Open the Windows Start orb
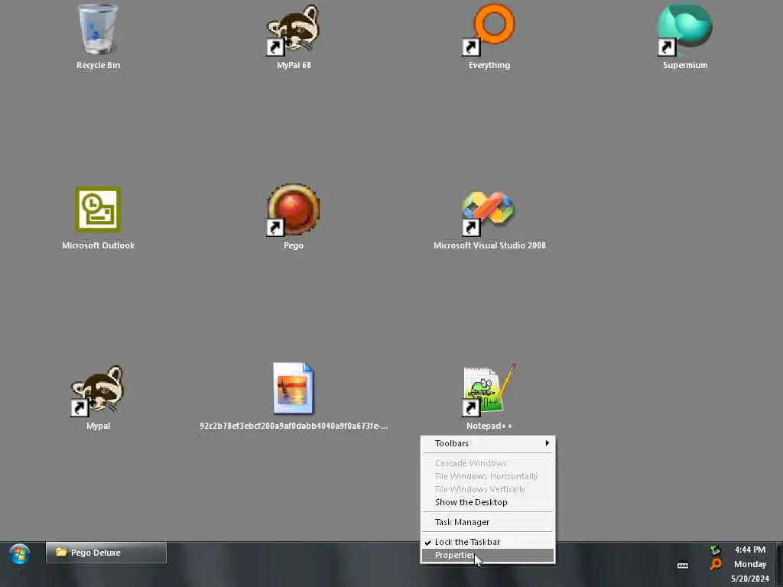Screen dimensions: 783x587 (x=19, y=554)
